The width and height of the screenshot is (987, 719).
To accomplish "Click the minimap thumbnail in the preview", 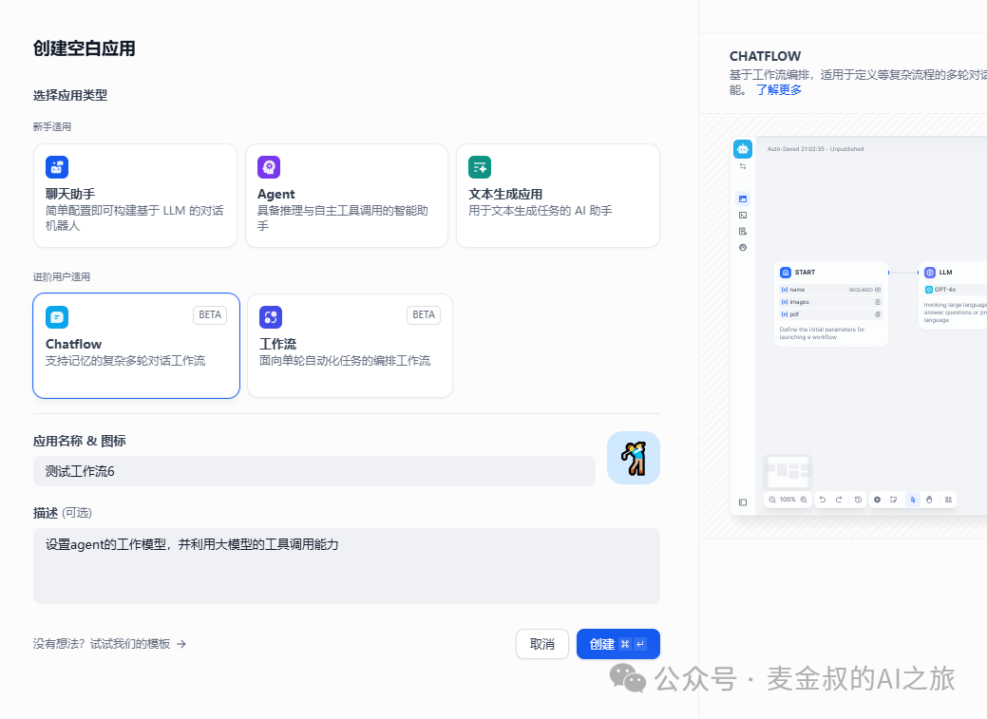I will tap(787, 471).
